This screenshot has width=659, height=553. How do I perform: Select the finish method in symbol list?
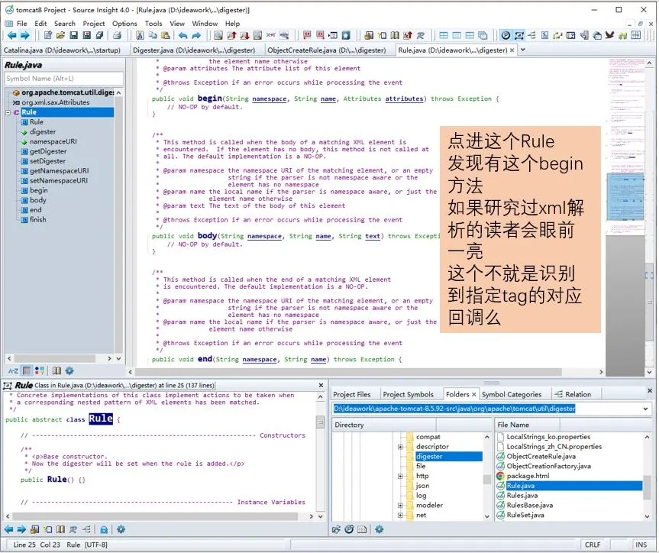point(38,219)
